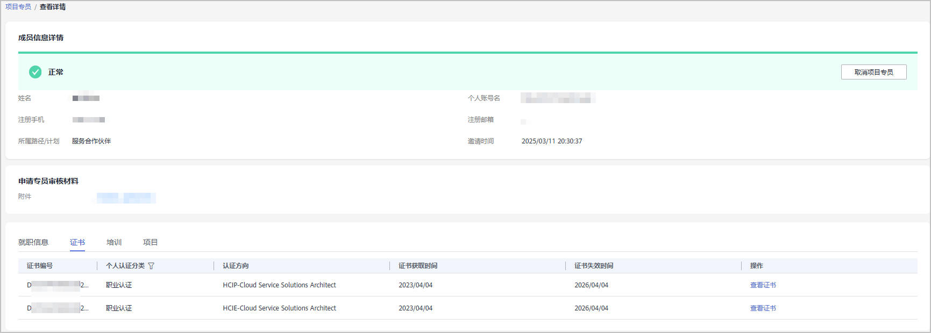Click the invitation time 2025/03/11 20:30:37
Viewport: 931px width, 333px height.
[552, 141]
